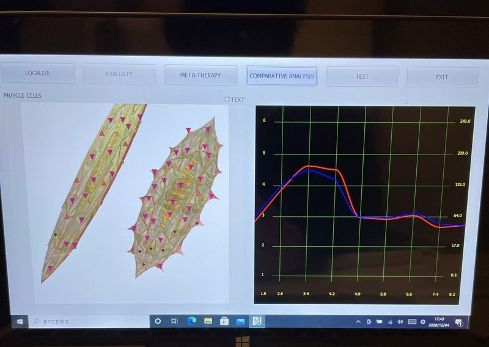Open the touch keyboard tray icon

[x=412, y=322]
